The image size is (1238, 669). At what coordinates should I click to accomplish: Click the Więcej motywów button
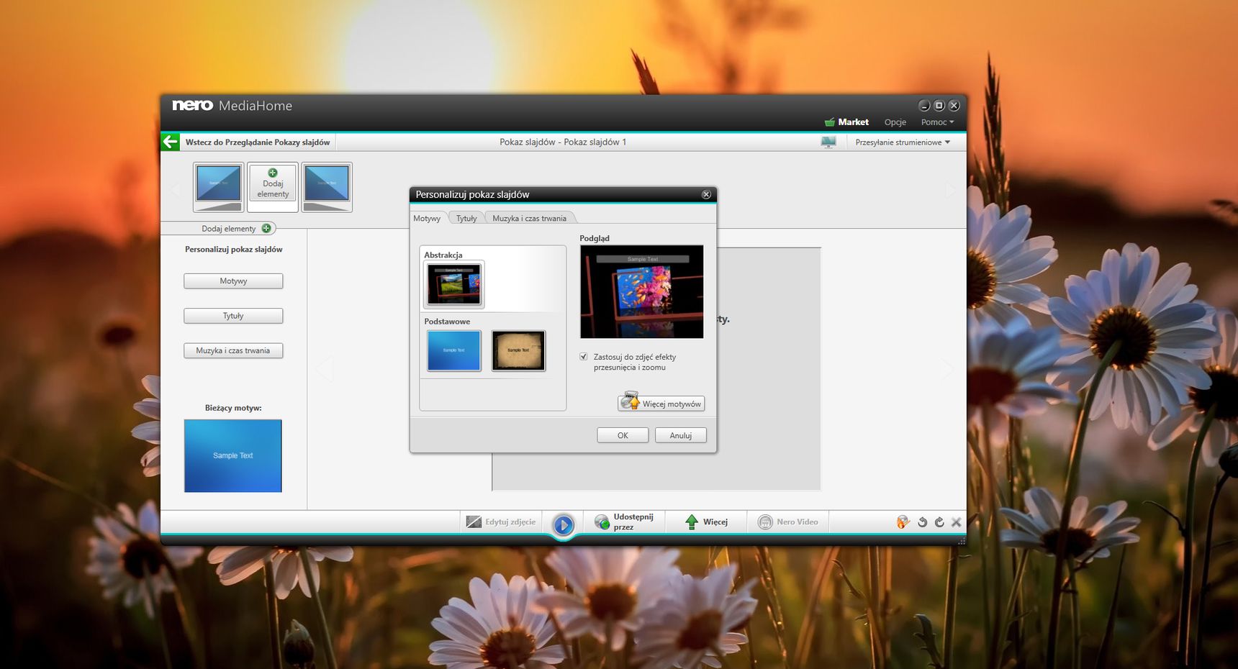661,404
